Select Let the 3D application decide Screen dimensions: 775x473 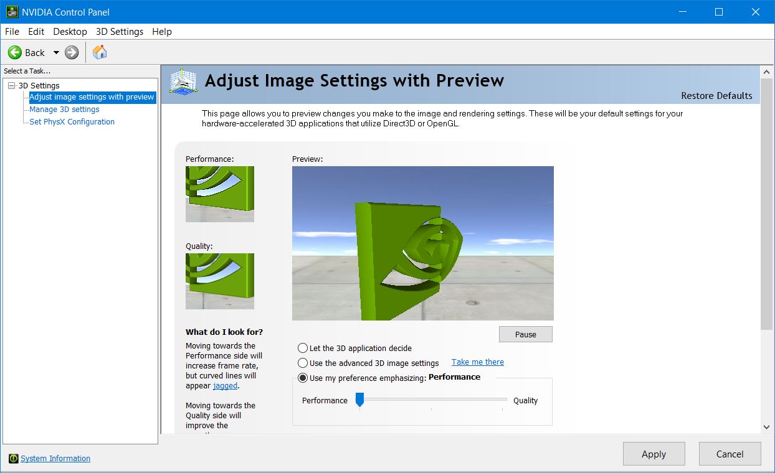[303, 348]
